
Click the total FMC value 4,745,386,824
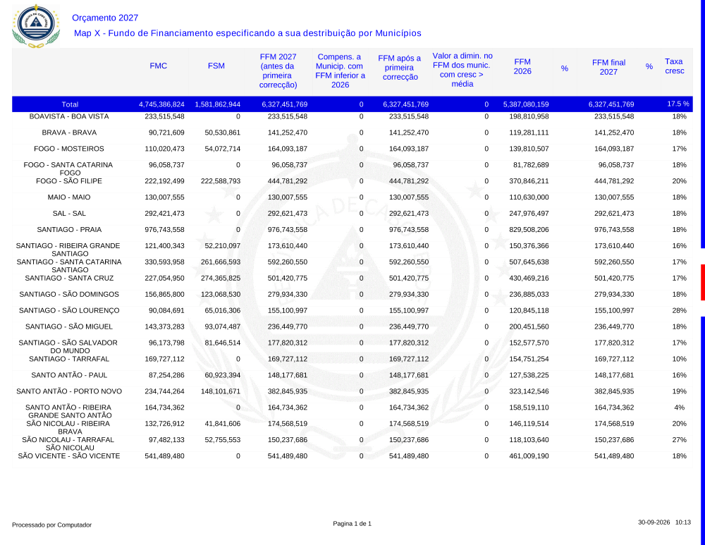(x=162, y=104)
